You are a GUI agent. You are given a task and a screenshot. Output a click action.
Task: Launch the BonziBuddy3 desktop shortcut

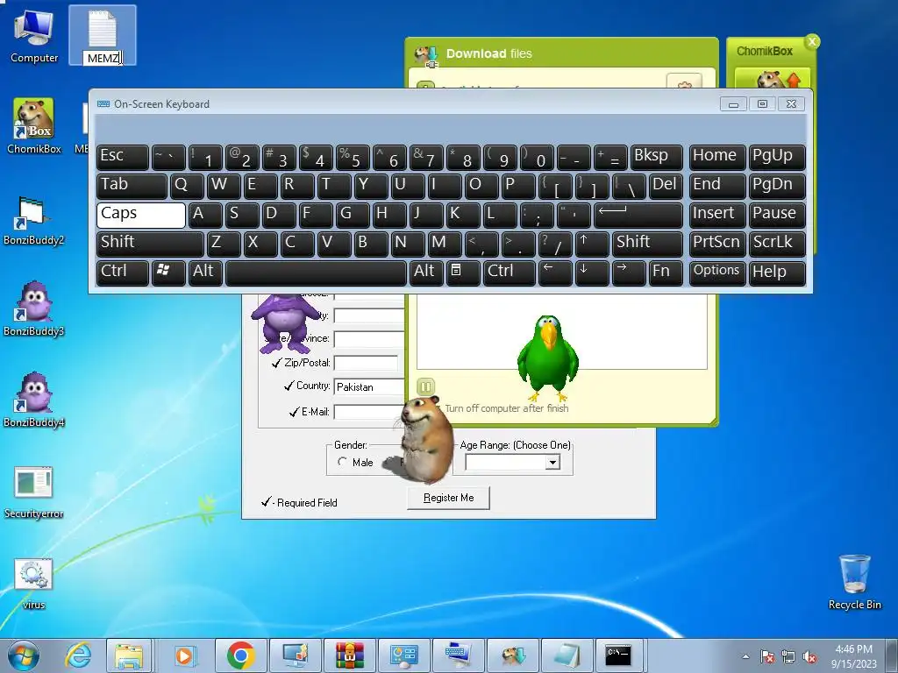tap(34, 309)
